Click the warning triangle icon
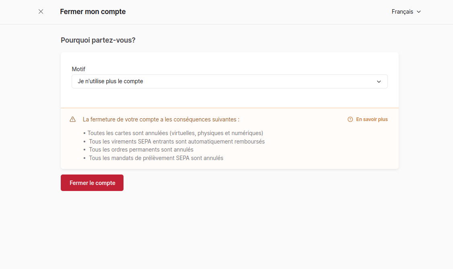The height and width of the screenshot is (269, 453). coord(72,119)
